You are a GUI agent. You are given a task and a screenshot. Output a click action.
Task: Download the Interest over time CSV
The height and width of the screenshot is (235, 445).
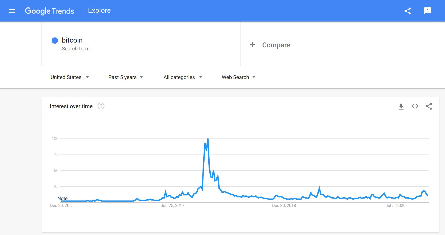tap(401, 106)
